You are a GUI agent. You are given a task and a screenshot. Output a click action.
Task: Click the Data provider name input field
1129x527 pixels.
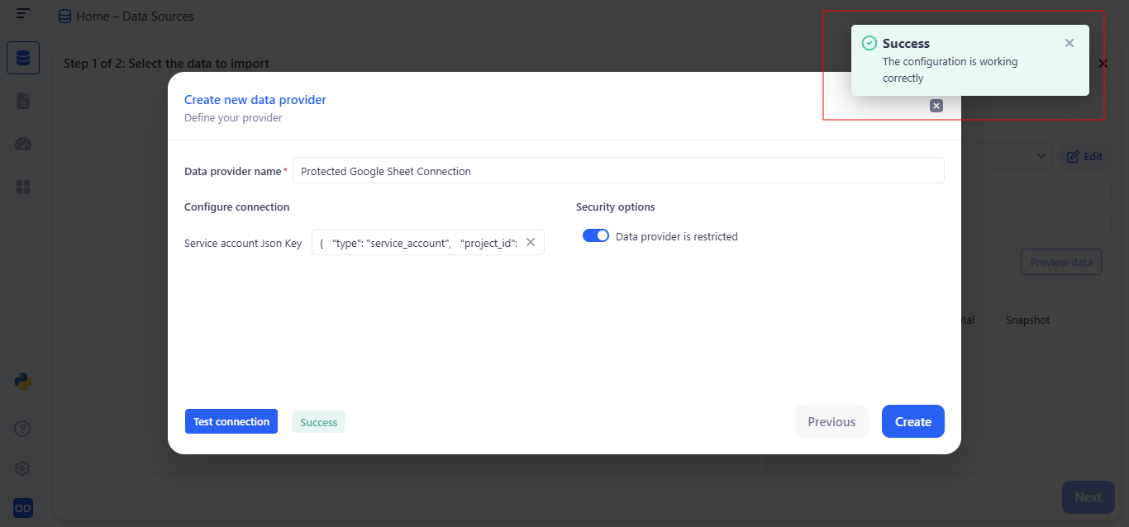(618, 171)
